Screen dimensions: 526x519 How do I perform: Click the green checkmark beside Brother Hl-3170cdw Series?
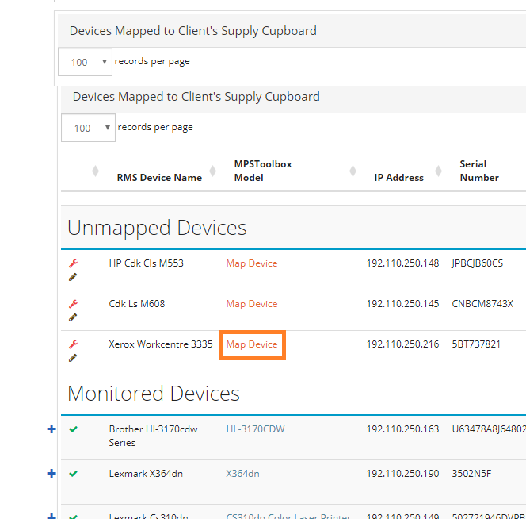73,429
